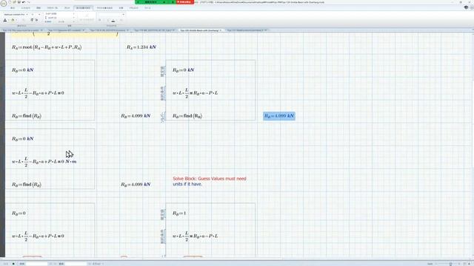Click Open file icon in quick access toolbar
The width and height of the screenshot is (474, 266).
pos(14,2)
